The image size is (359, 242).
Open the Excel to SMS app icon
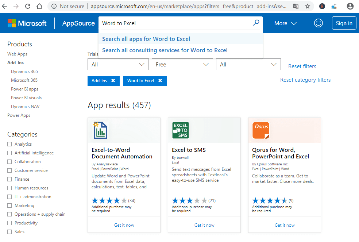[x=181, y=130]
